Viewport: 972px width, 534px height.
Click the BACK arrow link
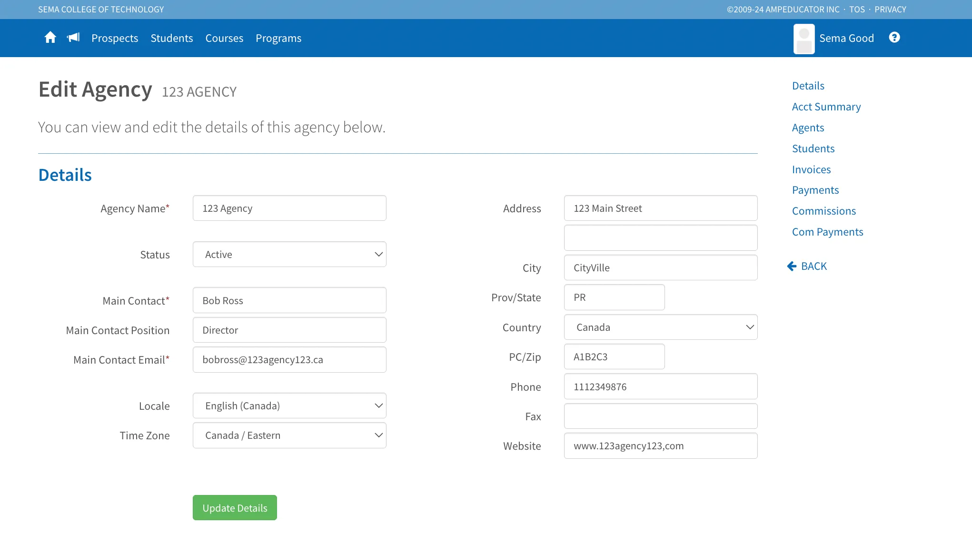coord(807,266)
